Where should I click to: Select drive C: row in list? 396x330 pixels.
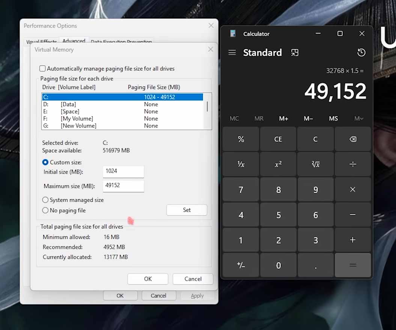tap(122, 97)
